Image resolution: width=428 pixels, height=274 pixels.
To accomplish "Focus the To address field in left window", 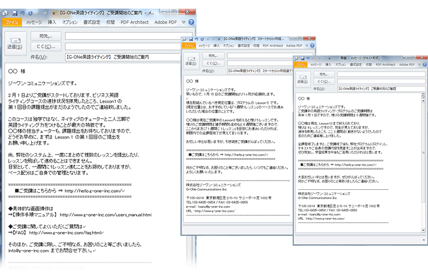I will pos(128,36).
